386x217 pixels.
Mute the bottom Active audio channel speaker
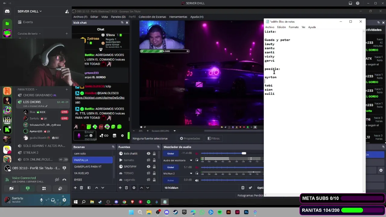[x=197, y=180]
